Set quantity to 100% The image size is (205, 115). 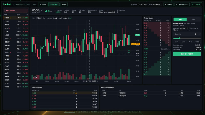[x=197, y=42]
